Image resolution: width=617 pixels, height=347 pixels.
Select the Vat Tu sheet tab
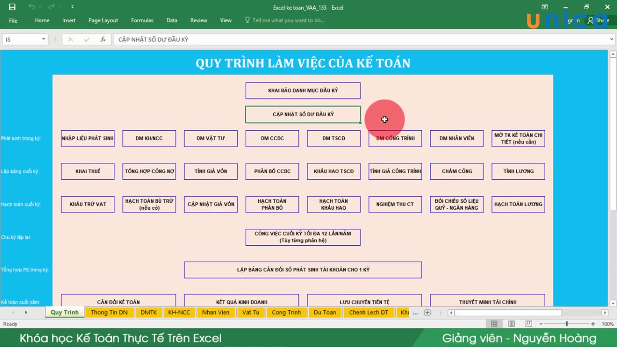point(251,312)
